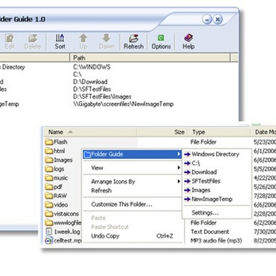The height and width of the screenshot is (276, 276).
Task: Go to SFTestFiles in the submenu
Action: coord(217,181)
